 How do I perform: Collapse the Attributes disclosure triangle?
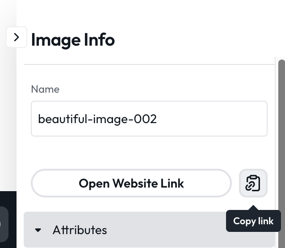point(38,230)
